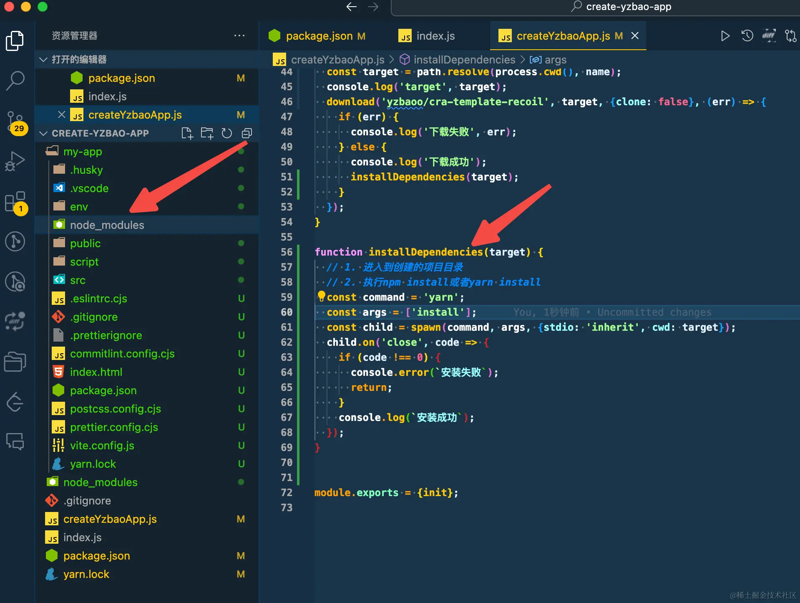Collapse all folders in explorer
This screenshot has height=603, width=800.
(247, 133)
